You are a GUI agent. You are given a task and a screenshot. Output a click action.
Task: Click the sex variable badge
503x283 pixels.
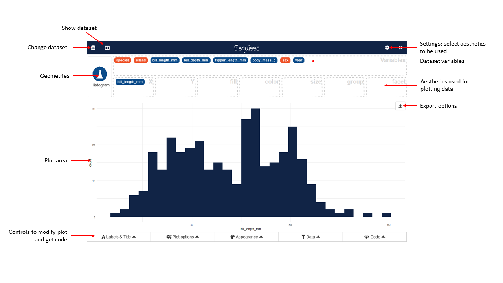(285, 61)
